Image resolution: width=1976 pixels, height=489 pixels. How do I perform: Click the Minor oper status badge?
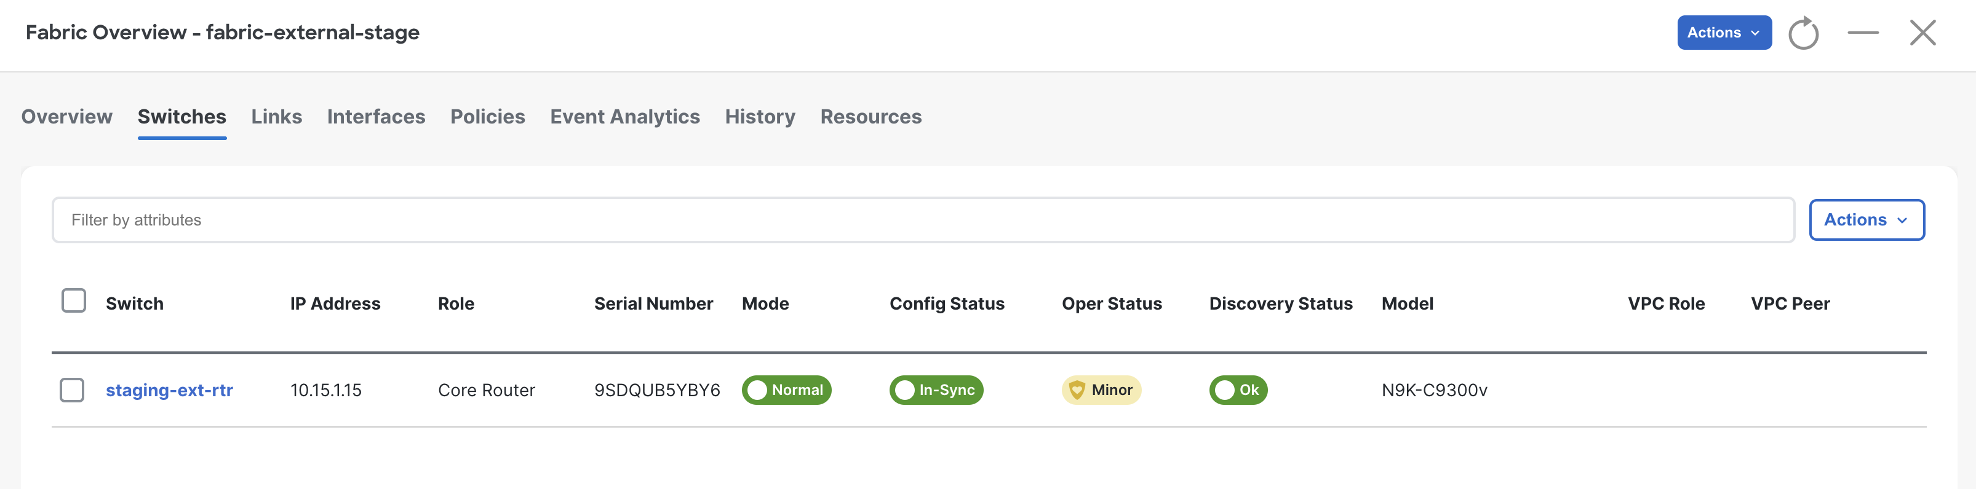(x=1101, y=390)
